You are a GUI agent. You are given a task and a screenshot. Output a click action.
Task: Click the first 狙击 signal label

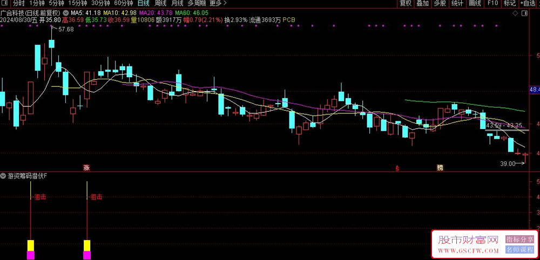coord(40,197)
